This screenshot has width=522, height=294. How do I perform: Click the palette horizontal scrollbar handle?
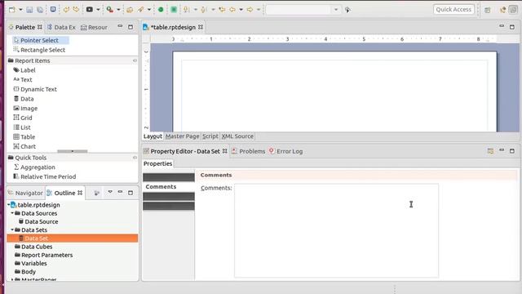click(73, 151)
